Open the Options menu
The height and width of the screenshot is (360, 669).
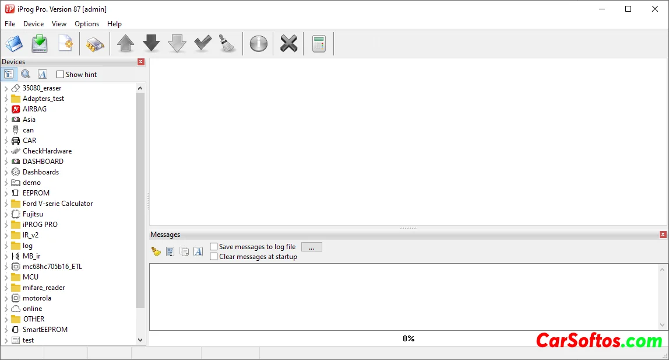tap(87, 24)
